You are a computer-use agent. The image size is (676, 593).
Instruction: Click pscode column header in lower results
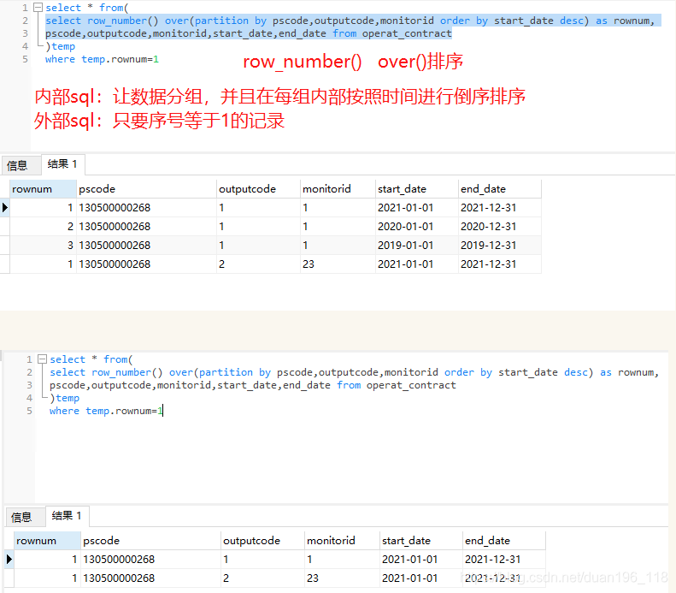pos(151,541)
